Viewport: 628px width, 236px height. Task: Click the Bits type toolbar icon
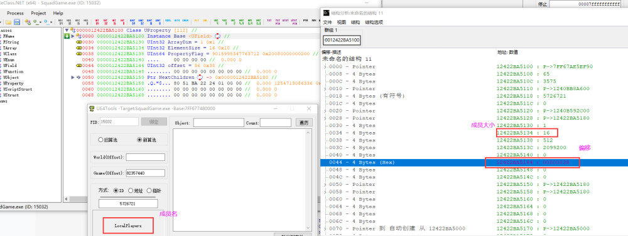pyautogui.click(x=177, y=21)
